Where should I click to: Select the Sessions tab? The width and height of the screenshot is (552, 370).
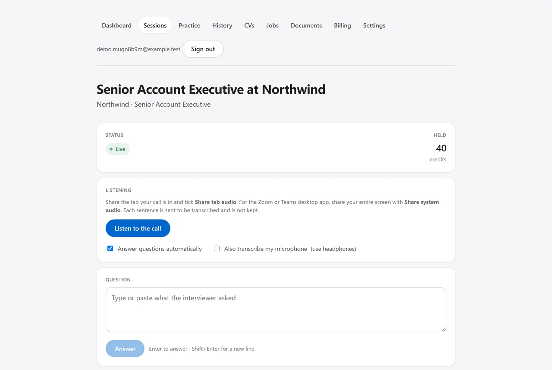coord(155,25)
